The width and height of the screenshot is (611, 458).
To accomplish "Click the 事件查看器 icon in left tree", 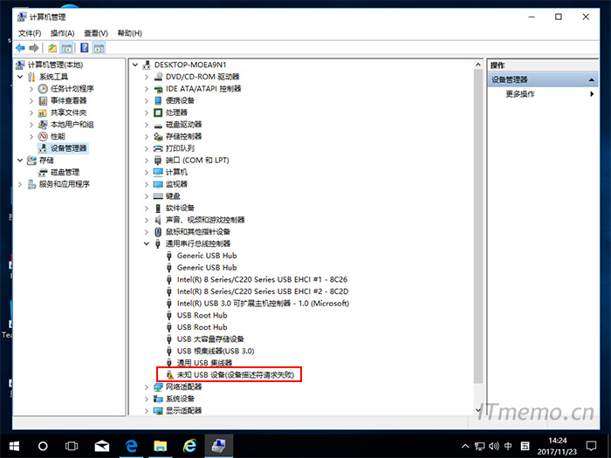I will click(x=43, y=101).
